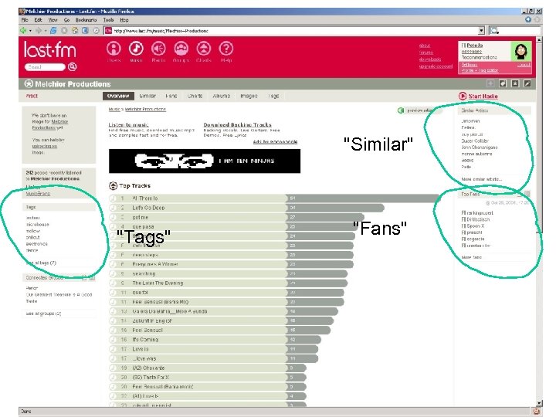Click in the last.fm search field
The width and height of the screenshot is (556, 417).
(45, 66)
